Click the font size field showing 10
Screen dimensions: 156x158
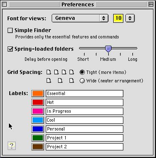tap(118, 18)
